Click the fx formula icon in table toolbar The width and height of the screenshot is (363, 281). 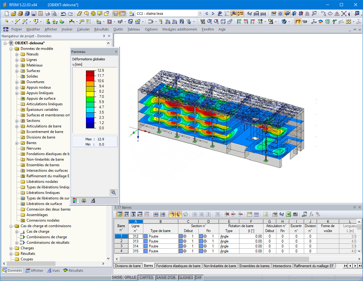311,215
